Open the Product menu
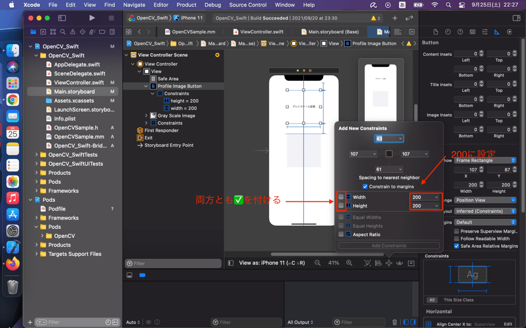Viewport: 526px width, 328px height. [x=186, y=5]
